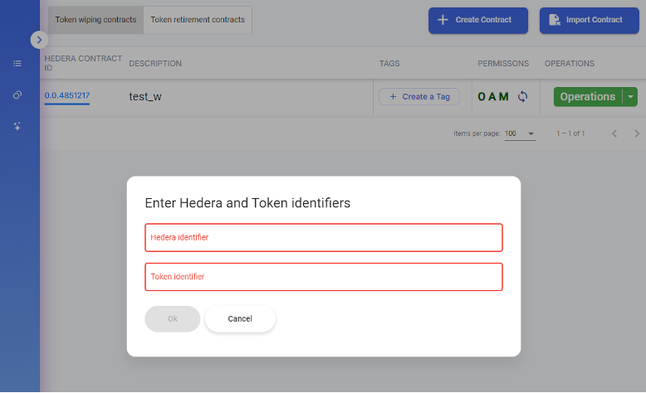
Task: Click the Token identifier input field
Action: point(324,277)
